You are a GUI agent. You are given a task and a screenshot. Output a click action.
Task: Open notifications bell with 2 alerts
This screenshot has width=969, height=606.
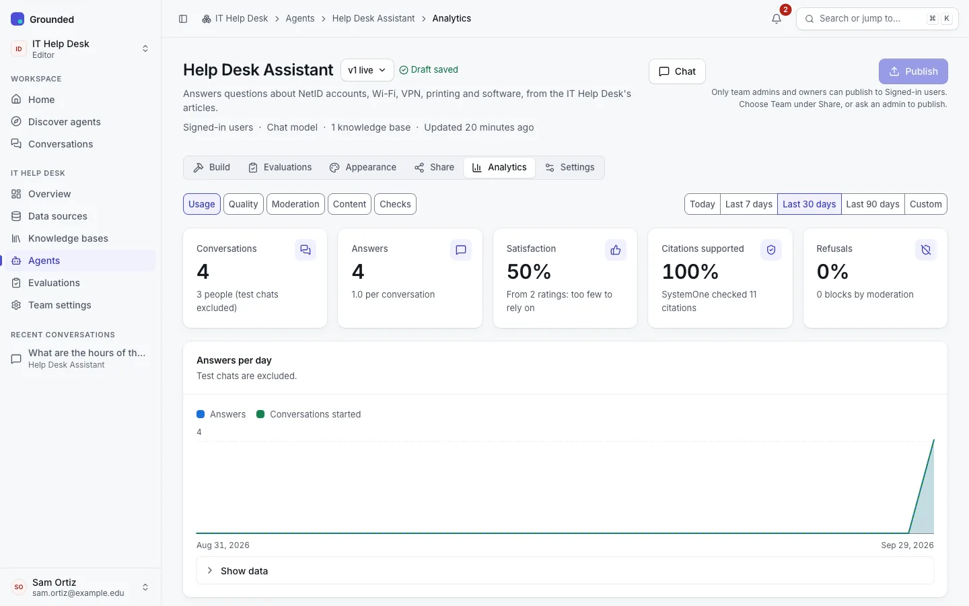(x=777, y=19)
